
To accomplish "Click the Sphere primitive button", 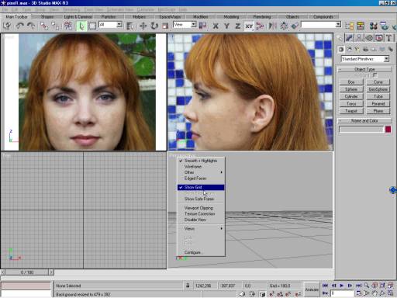I will pos(351,89).
